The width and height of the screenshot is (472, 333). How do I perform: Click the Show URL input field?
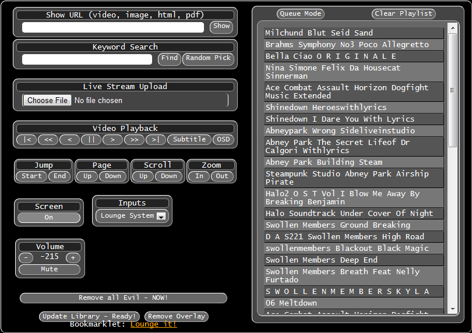[x=113, y=27]
